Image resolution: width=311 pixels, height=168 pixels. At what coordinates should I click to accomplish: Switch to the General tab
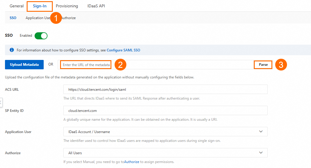click(x=17, y=6)
